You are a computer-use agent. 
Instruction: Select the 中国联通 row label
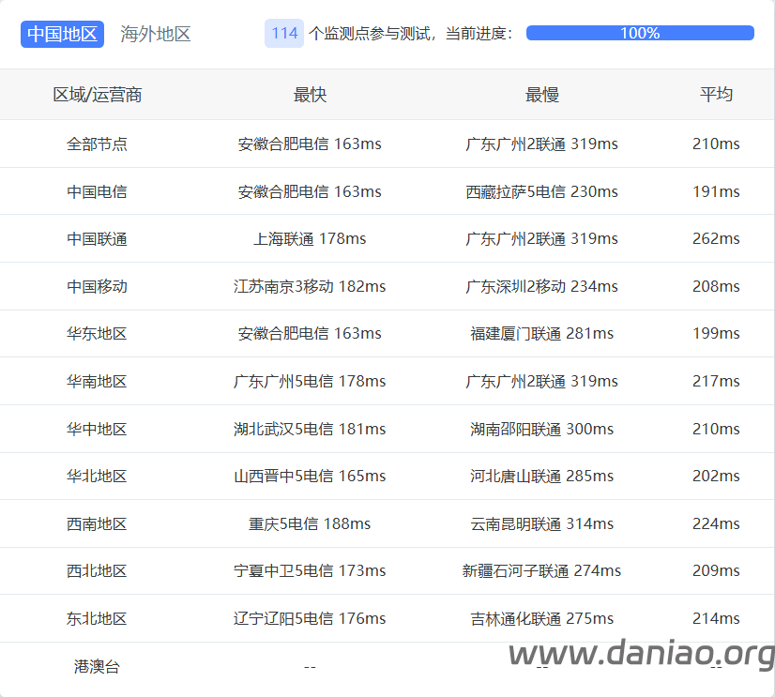coord(97,239)
